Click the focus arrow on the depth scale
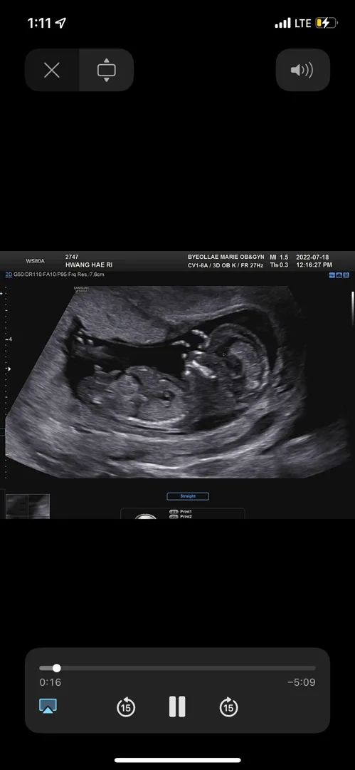The image size is (355, 770). click(x=9, y=369)
